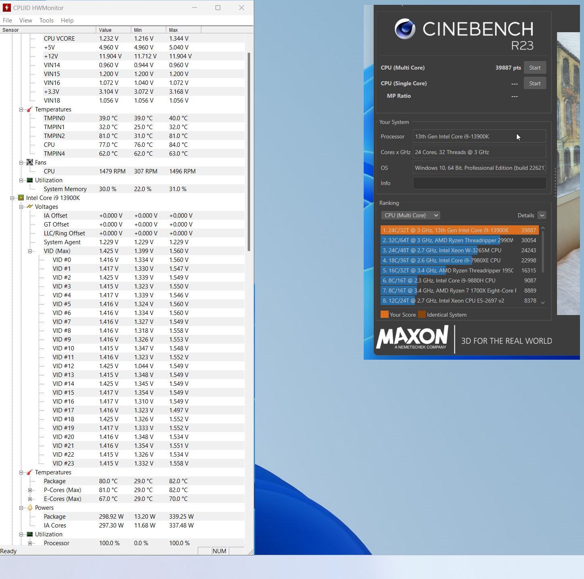The image size is (584, 579).
Task: Expand the E-Cores (Max) node
Action: (x=30, y=499)
